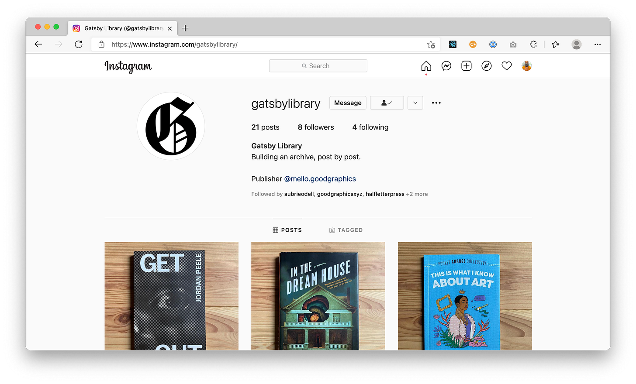Select the Gatsby Library browser tab
Screen dimensions: 636x384
[x=122, y=28]
